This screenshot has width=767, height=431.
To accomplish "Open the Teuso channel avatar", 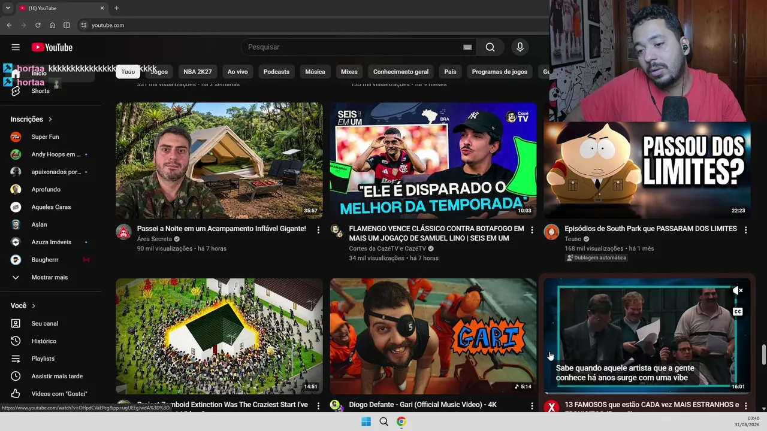I will click(551, 232).
